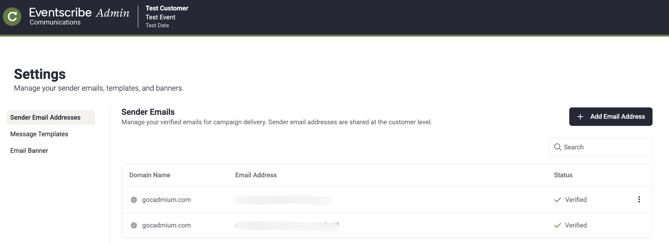Focus the Search input field
The height and width of the screenshot is (243, 669).
pos(600,147)
